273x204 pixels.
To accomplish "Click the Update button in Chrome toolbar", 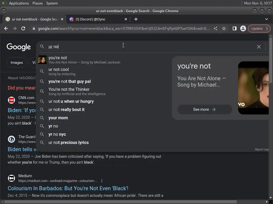I will pyautogui.click(x=257, y=28).
